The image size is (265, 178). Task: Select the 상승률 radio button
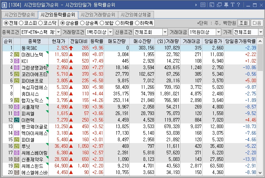[x=63, y=23]
